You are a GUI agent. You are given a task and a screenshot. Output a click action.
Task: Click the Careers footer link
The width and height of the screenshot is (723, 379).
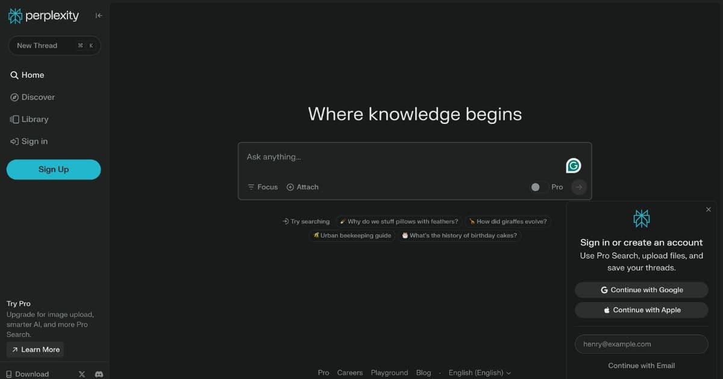coord(350,373)
